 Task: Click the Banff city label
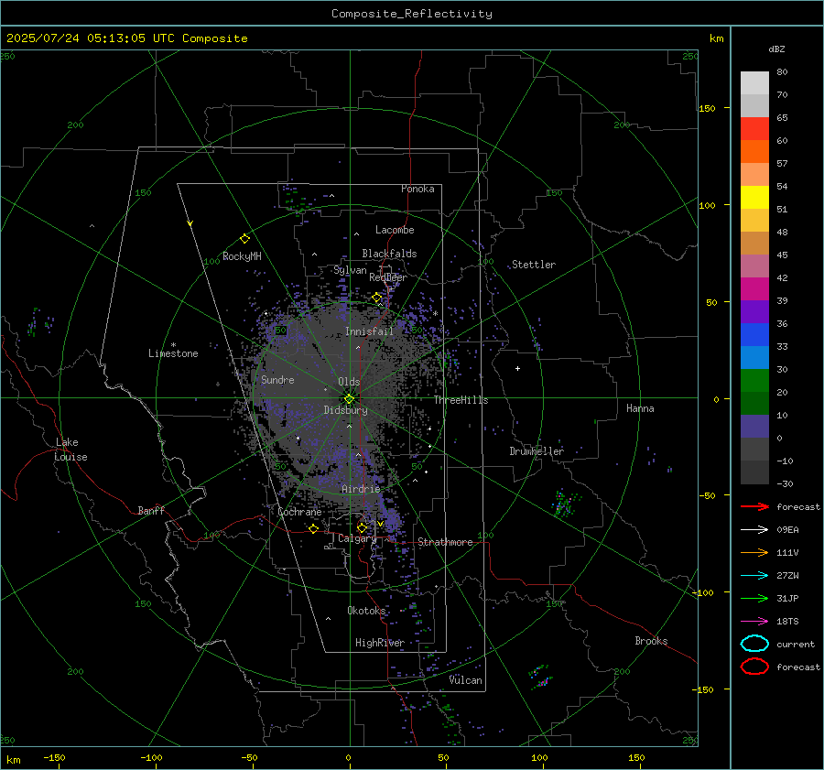pos(151,511)
